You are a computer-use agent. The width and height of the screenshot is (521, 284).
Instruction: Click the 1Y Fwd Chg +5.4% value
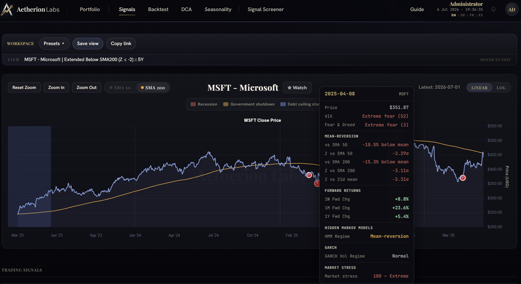tap(402, 216)
